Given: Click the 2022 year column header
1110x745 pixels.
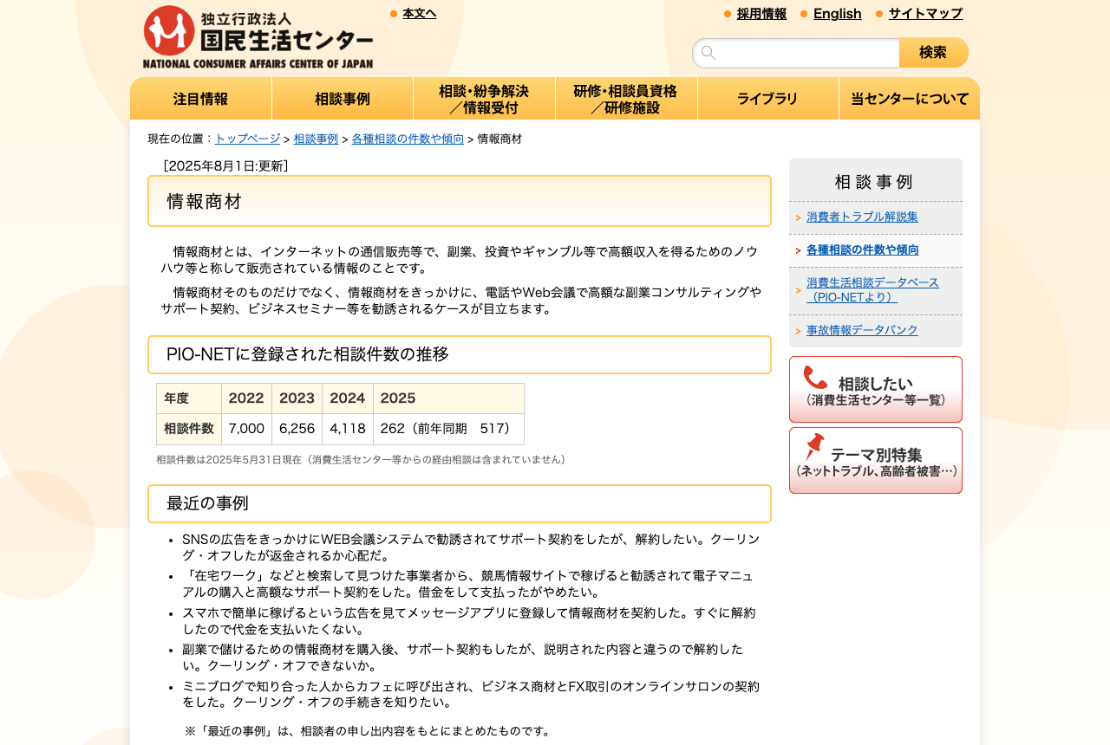Looking at the screenshot, I should pyautogui.click(x=246, y=398).
